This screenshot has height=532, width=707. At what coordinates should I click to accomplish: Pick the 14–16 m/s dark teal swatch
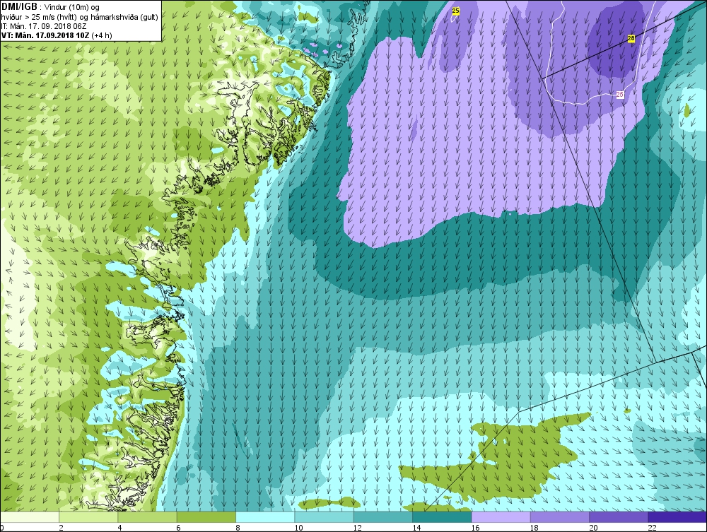click(442, 517)
